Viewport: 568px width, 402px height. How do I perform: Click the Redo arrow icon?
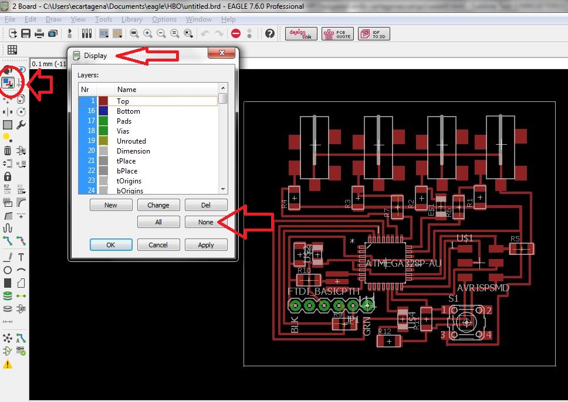click(219, 33)
